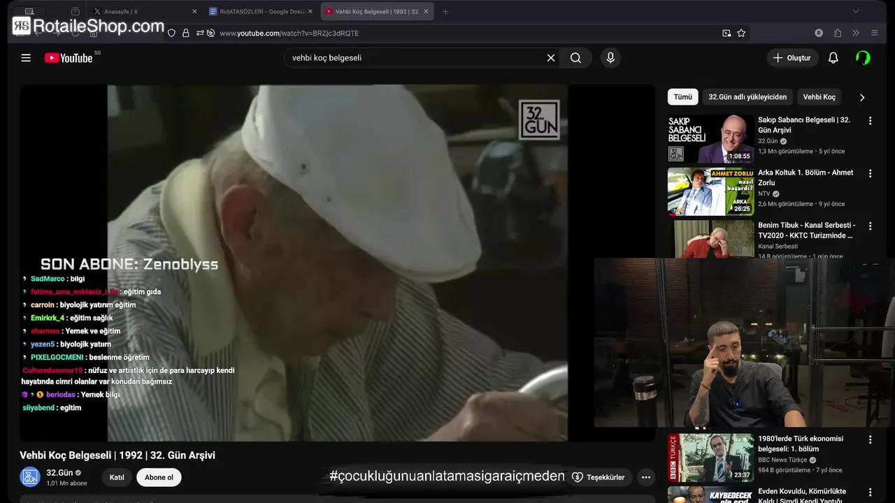Run search with the magnifier button
This screenshot has height=503, width=895.
pyautogui.click(x=575, y=58)
